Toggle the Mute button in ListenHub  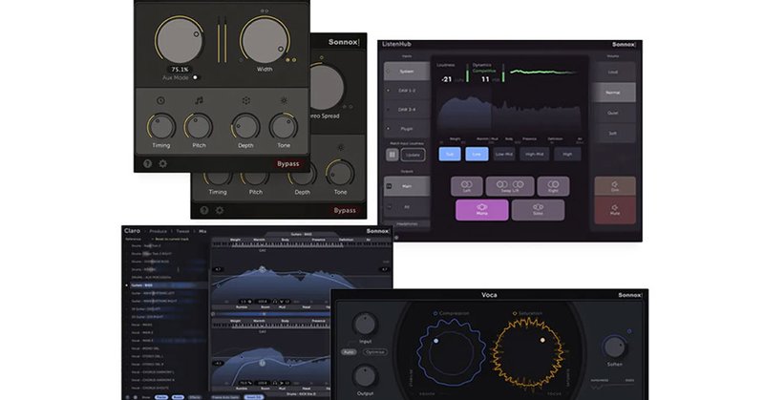[615, 210]
